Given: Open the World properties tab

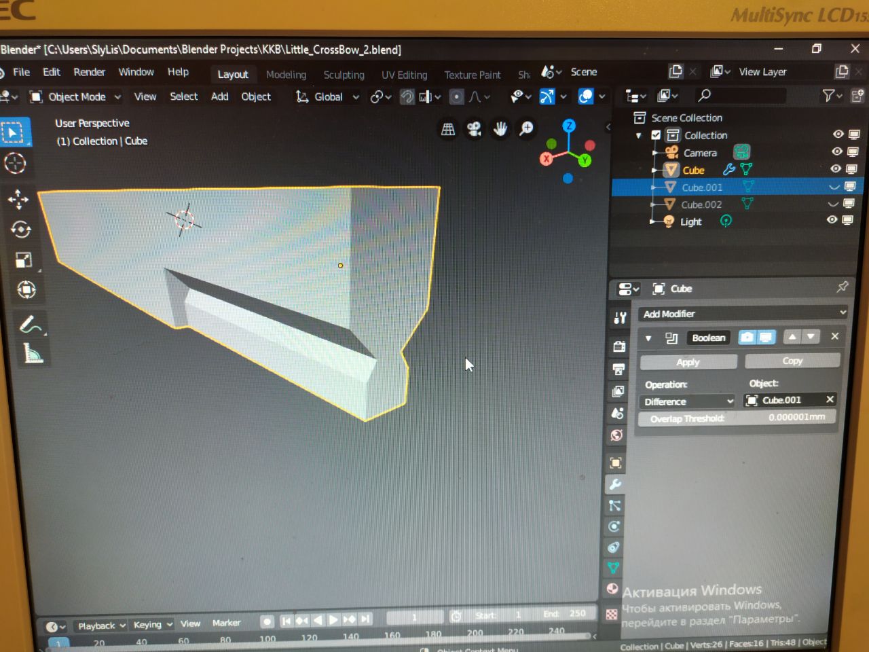Looking at the screenshot, I should click(x=616, y=435).
